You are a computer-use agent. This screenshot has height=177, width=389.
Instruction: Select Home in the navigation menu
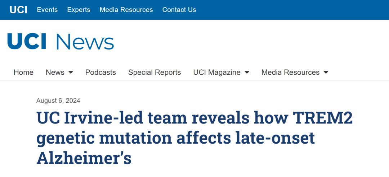tap(23, 72)
